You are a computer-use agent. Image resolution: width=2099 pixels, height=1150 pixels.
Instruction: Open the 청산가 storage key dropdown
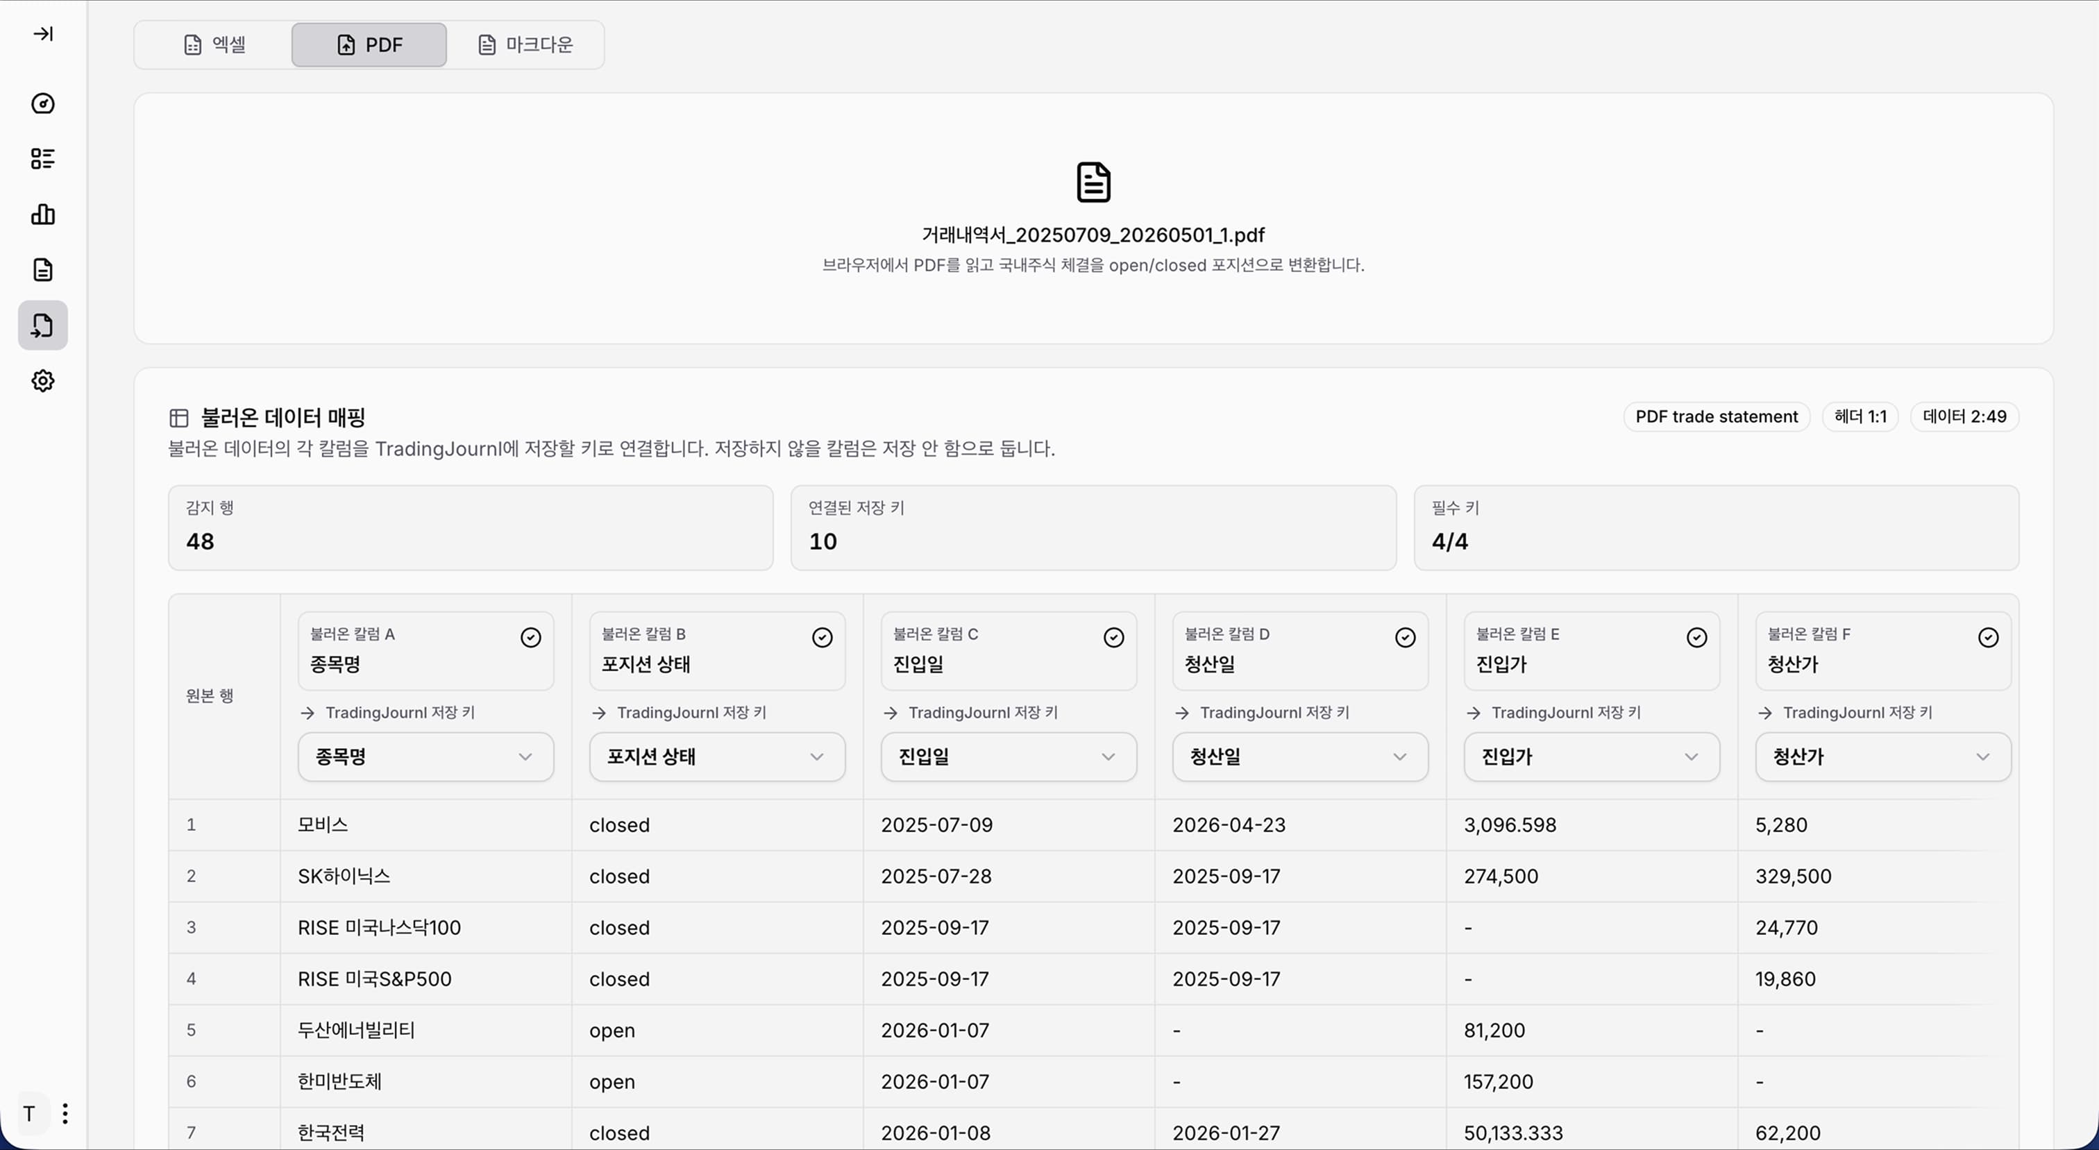click(1884, 756)
